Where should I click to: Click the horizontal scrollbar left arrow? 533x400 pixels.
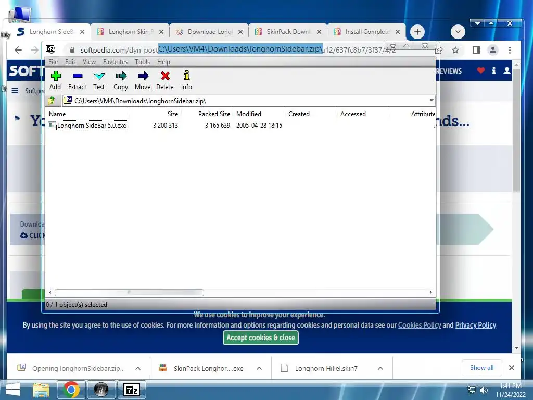pyautogui.click(x=50, y=293)
